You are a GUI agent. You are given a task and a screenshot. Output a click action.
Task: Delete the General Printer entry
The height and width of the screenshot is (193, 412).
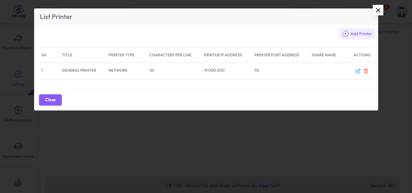[366, 71]
